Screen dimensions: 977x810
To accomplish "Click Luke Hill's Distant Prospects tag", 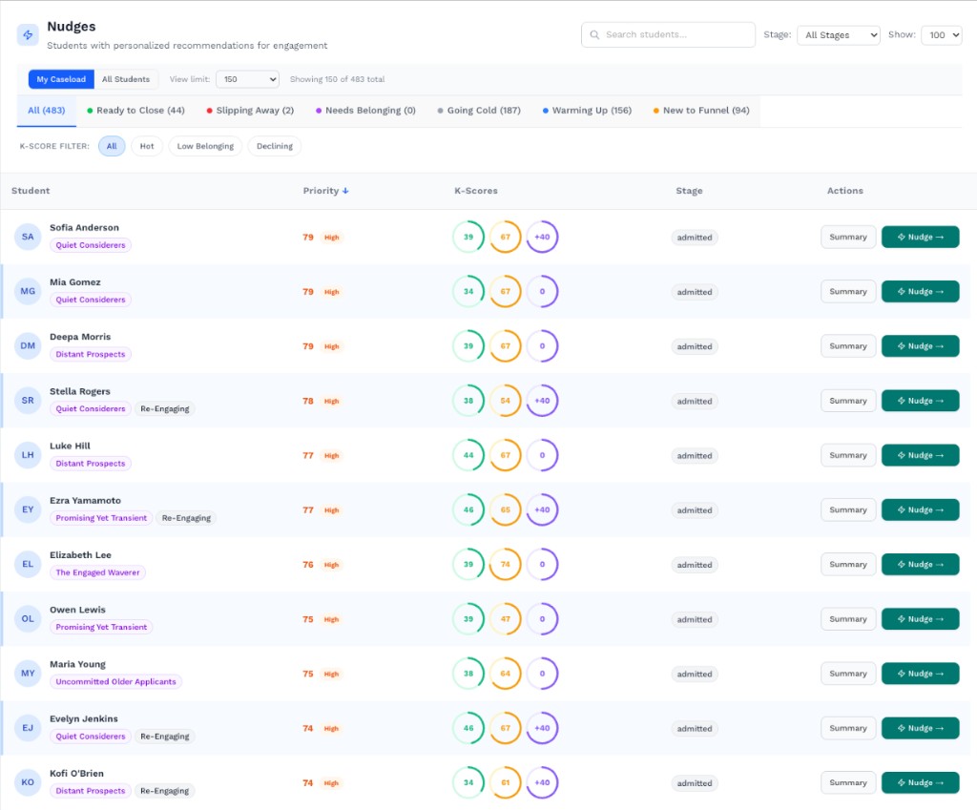I will pos(91,464).
